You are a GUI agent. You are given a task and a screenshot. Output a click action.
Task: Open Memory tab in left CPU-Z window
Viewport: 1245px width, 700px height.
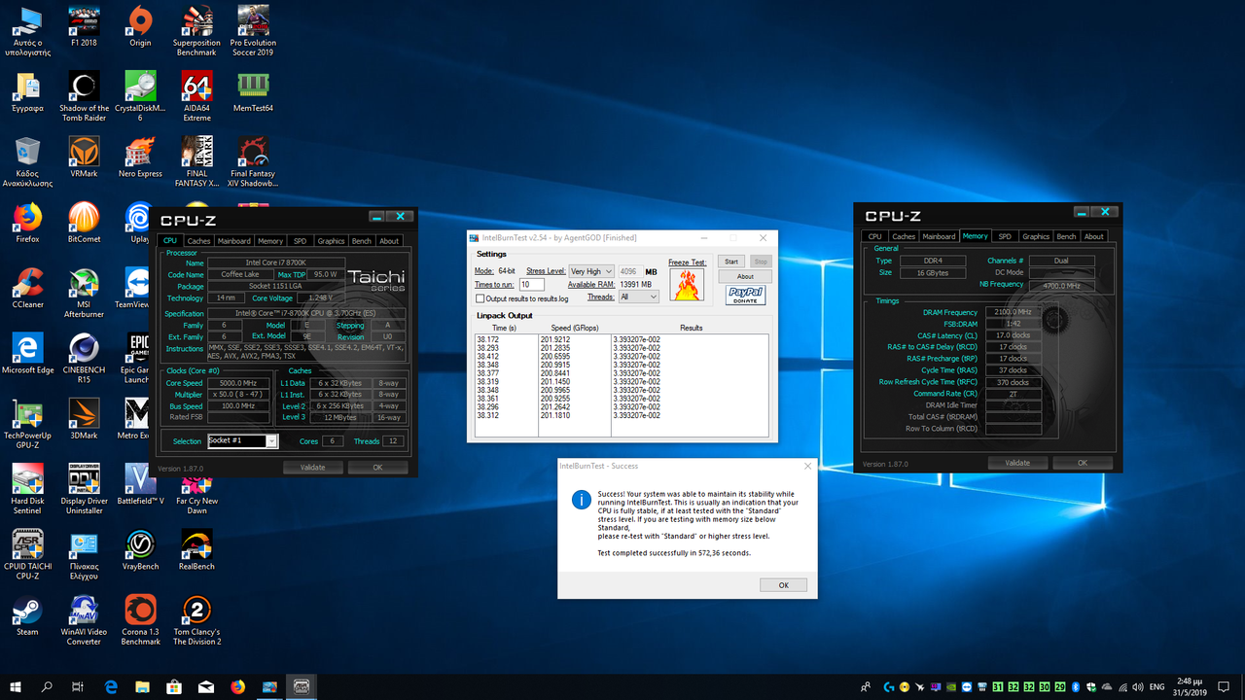coord(269,241)
